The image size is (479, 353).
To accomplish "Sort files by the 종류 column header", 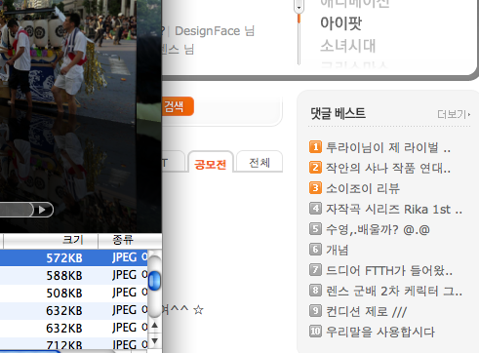I will click(123, 240).
